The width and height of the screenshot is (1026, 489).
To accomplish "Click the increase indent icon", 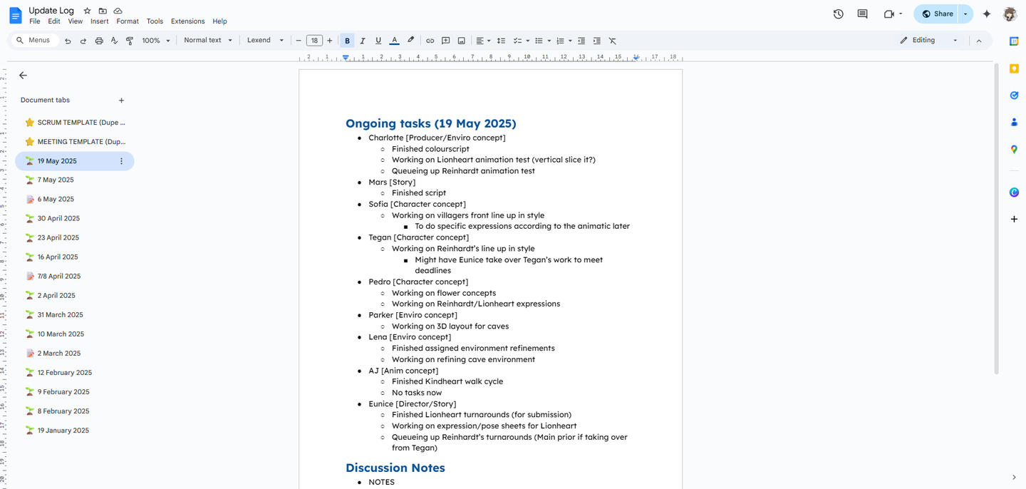I will tap(597, 41).
